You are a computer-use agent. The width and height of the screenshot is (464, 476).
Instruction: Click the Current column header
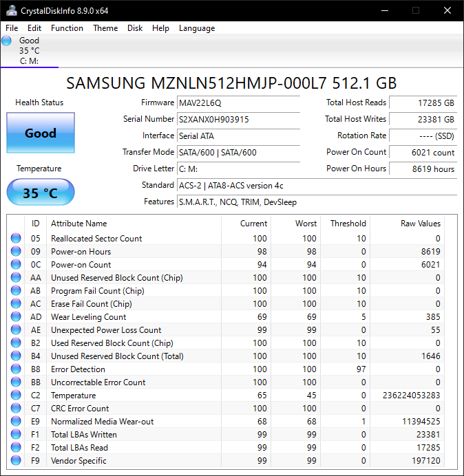coord(246,224)
